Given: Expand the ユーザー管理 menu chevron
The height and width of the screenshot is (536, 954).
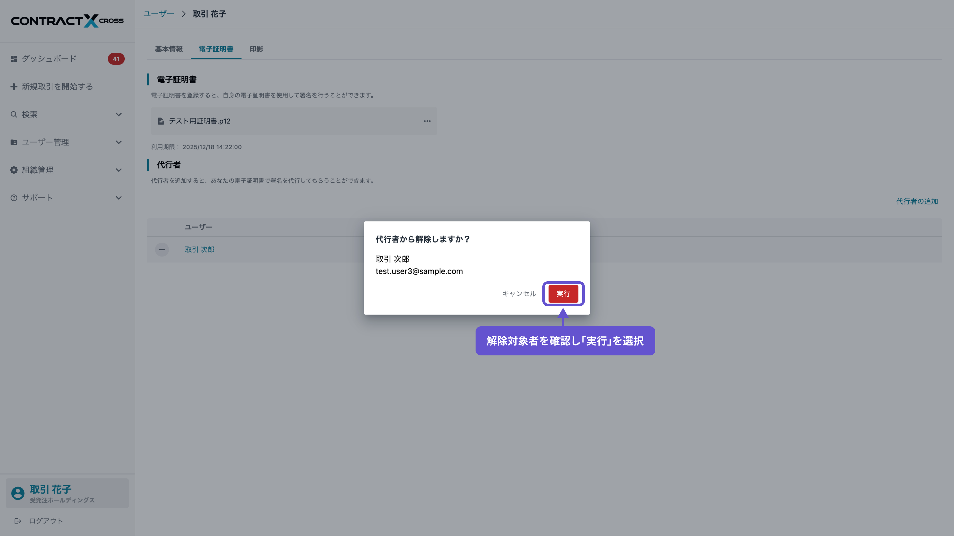Looking at the screenshot, I should point(118,142).
